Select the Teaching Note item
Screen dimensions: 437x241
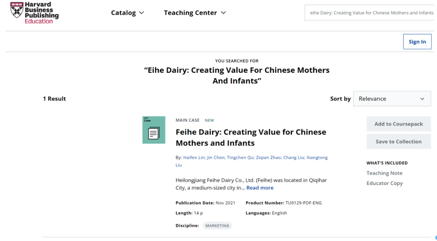[384, 173]
